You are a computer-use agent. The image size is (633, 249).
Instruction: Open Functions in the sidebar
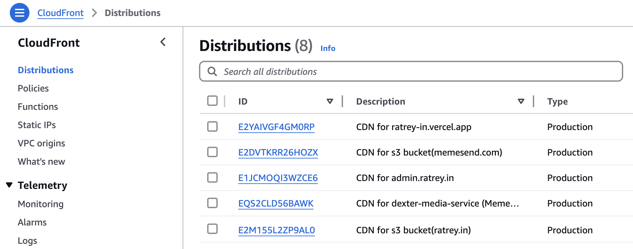click(38, 107)
